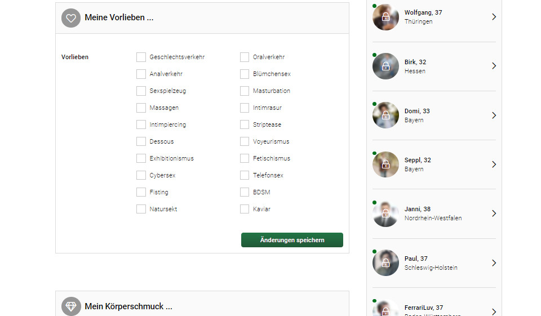The image size is (541, 316).
Task: Tick the Dessous checkbox
Action: click(141, 141)
